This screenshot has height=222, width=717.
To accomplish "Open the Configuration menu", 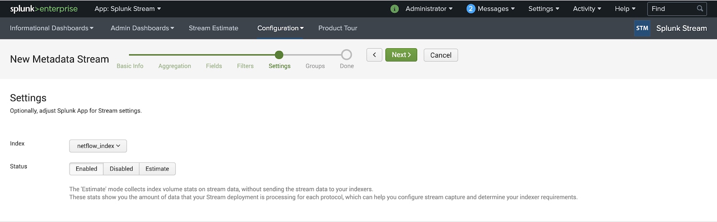I will 281,28.
